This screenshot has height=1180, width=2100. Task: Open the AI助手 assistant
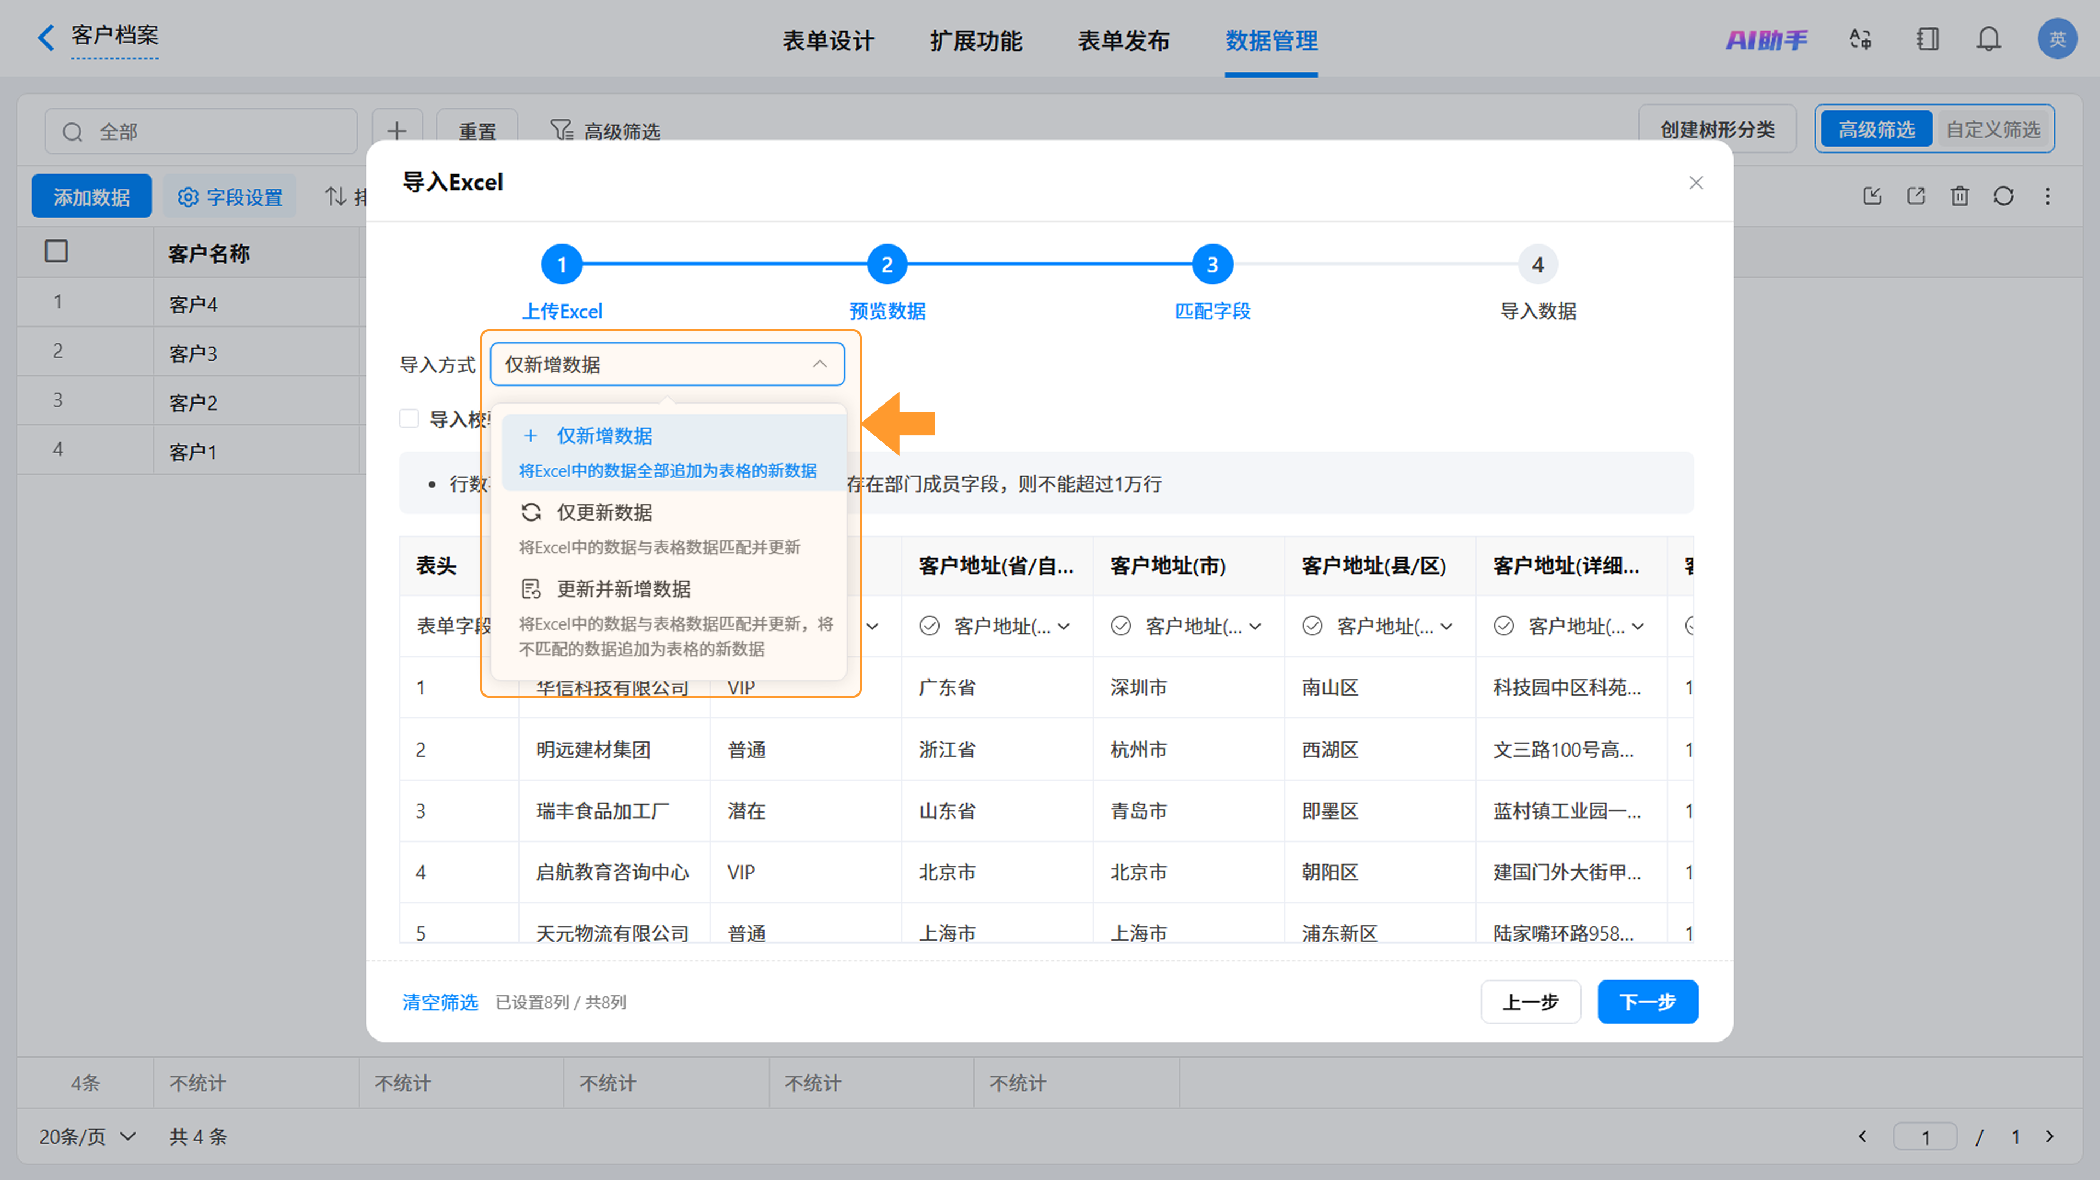[1766, 39]
